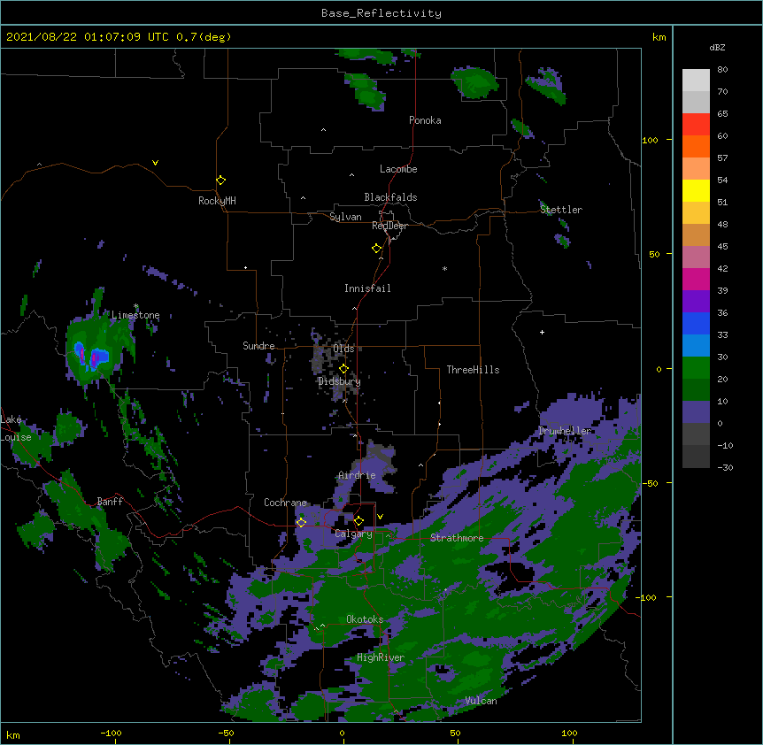Image resolution: width=763 pixels, height=745 pixels.
Task: Click the Drumheller town label
Action: point(565,430)
